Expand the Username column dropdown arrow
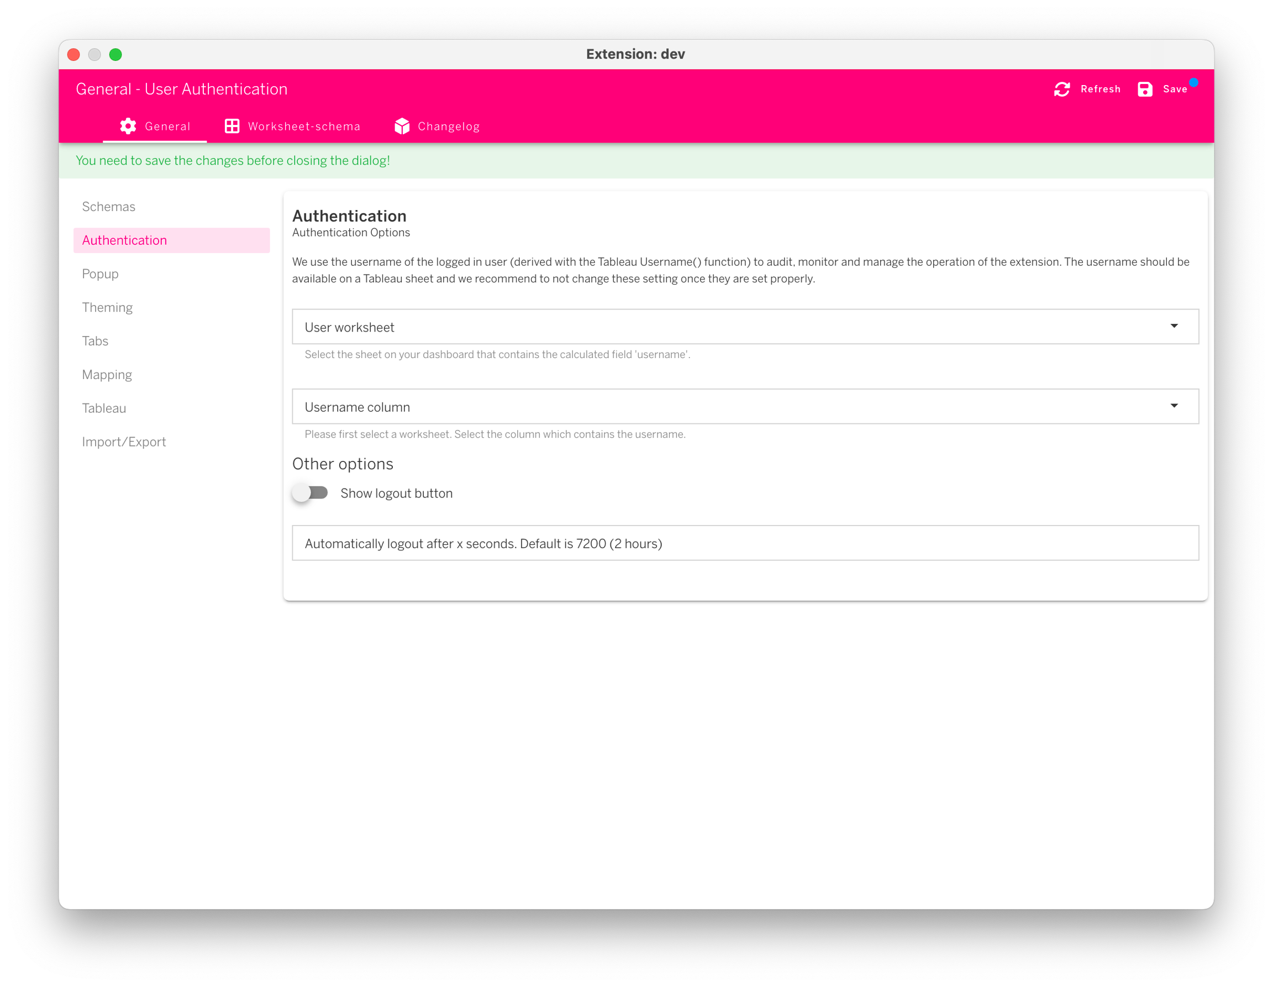1273x987 pixels. tap(1174, 406)
